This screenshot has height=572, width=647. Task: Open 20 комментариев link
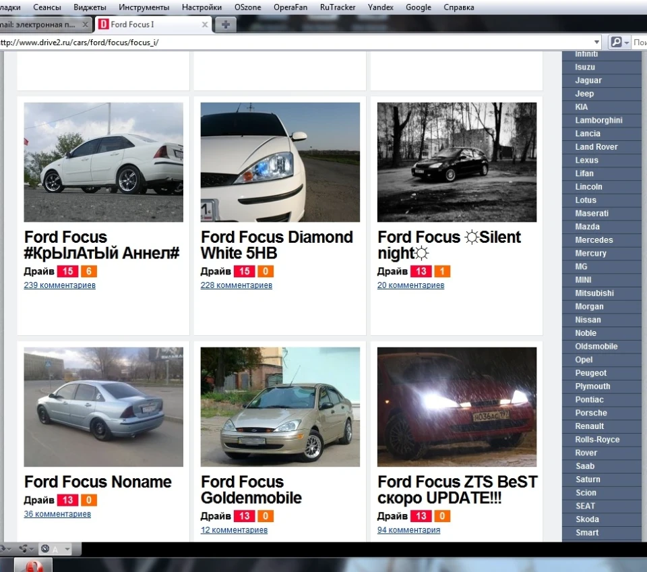[x=410, y=285]
